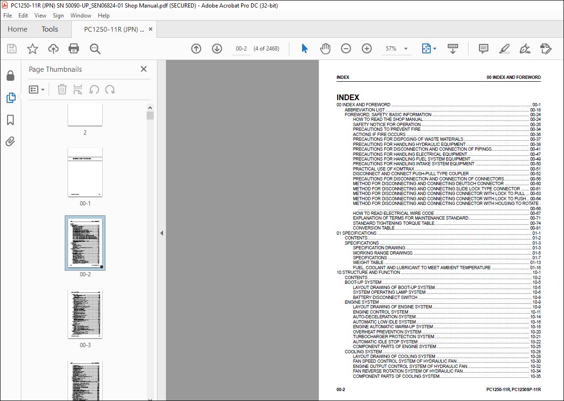This screenshot has width=564, height=401.
Task: Click the zoom percentage field
Action: tap(392, 49)
